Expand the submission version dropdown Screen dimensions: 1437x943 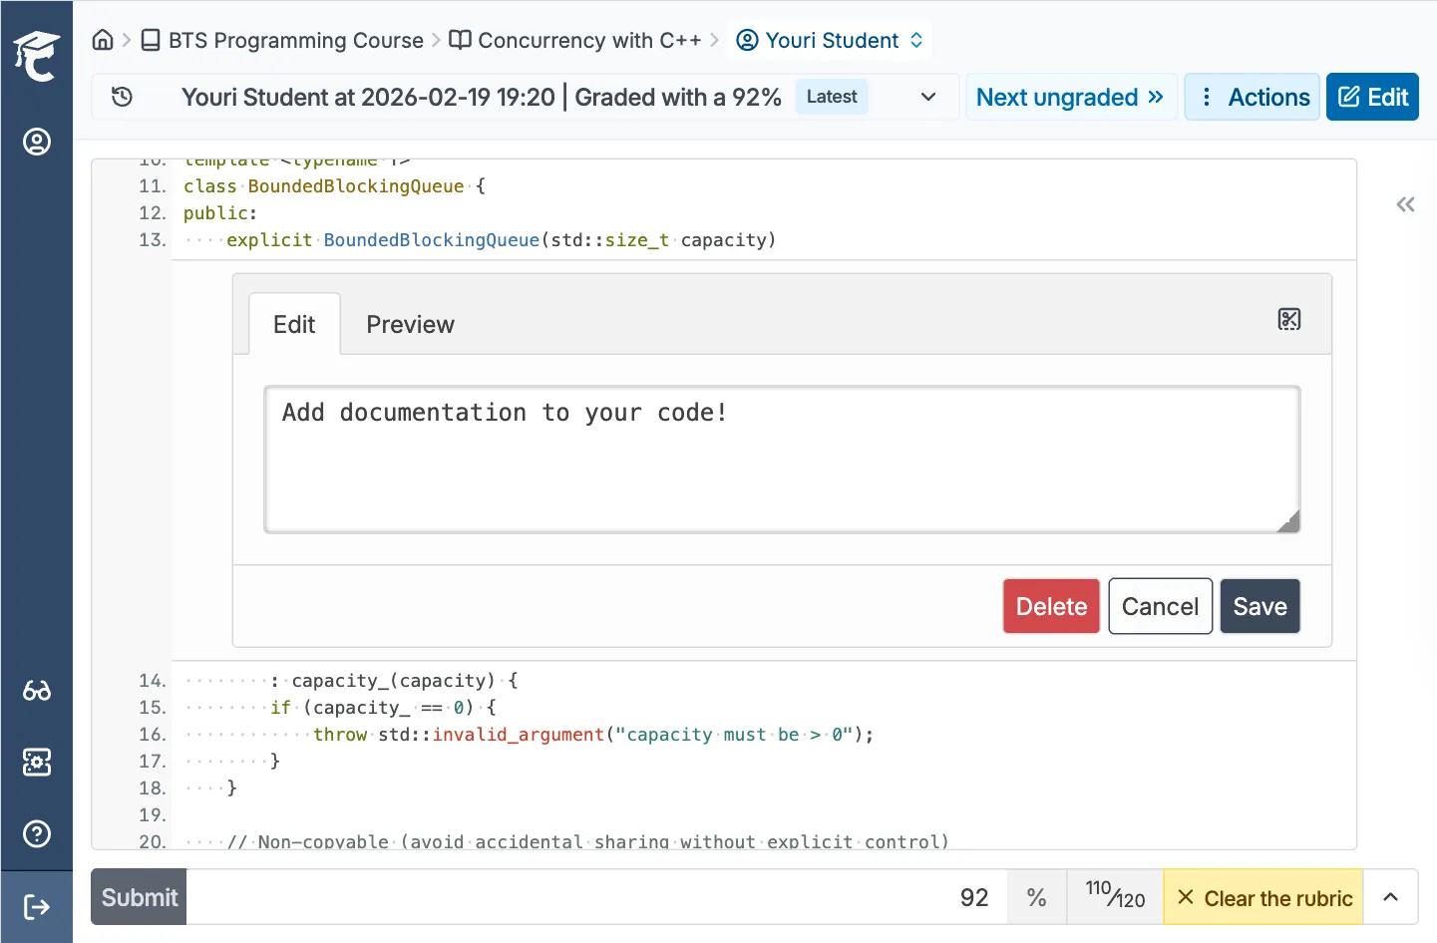(x=927, y=97)
